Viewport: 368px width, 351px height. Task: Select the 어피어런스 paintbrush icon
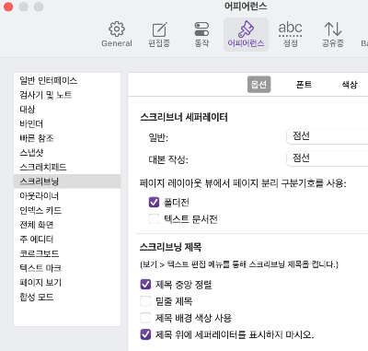(246, 34)
